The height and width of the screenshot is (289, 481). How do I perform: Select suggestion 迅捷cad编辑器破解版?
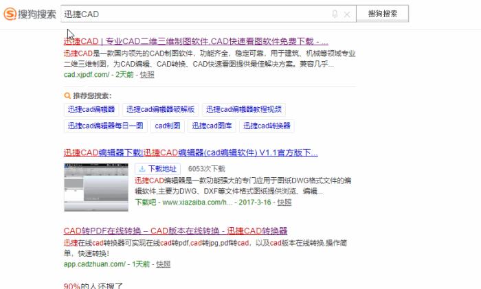(160, 109)
